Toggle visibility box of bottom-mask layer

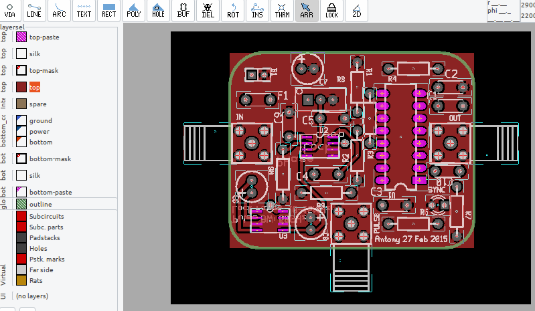[x=21, y=159]
